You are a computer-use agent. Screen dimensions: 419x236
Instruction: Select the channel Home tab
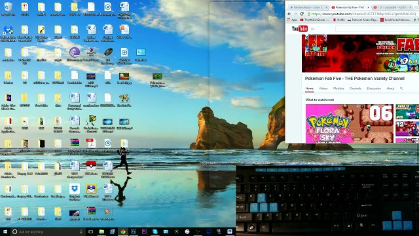310,88
